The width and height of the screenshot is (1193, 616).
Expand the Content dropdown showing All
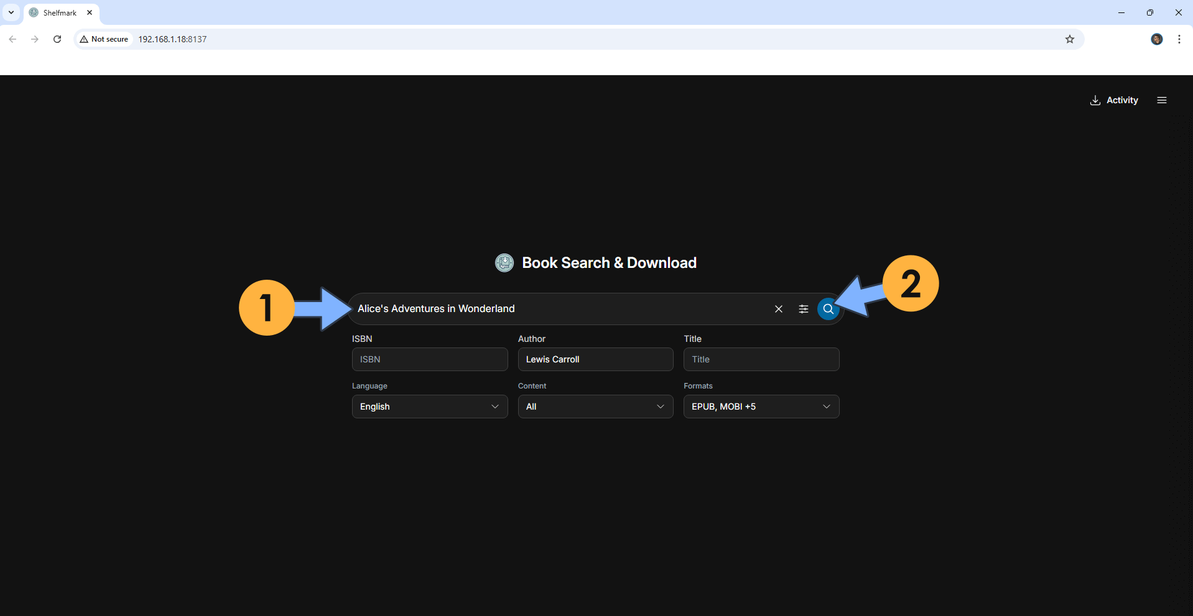coord(595,407)
